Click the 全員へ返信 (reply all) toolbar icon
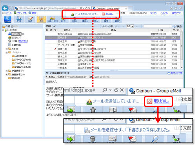Image resolution: width=196 pixels, height=146 pixels. coord(53,19)
